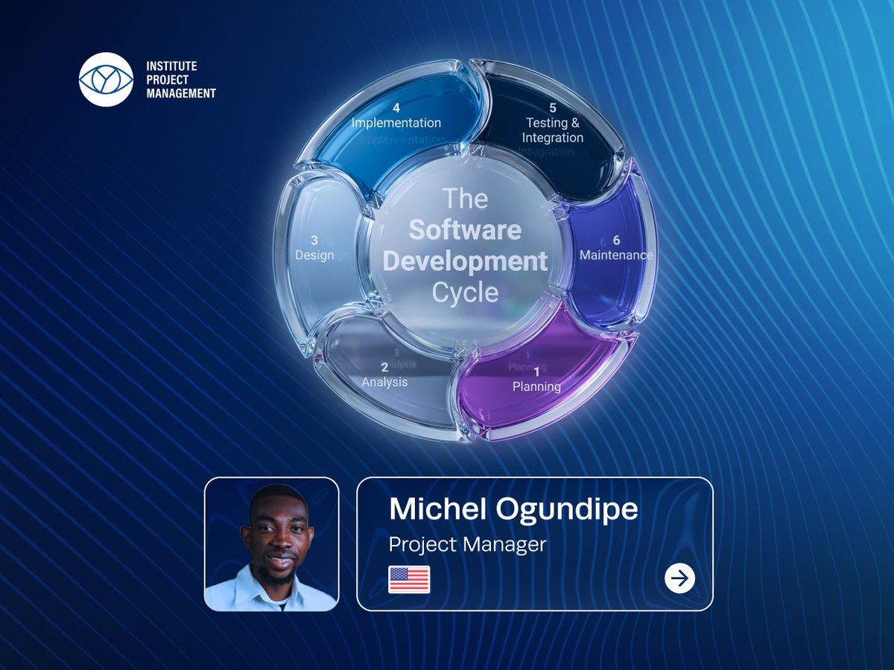Click the 'Software Development' center title
The image size is (894, 670).
click(x=465, y=246)
